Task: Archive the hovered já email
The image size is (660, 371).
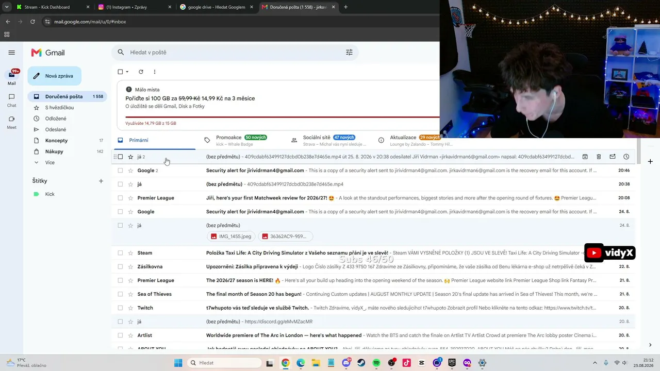Action: click(585, 157)
